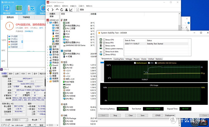Enable the Stress GPU(s) checkbox

104,55
